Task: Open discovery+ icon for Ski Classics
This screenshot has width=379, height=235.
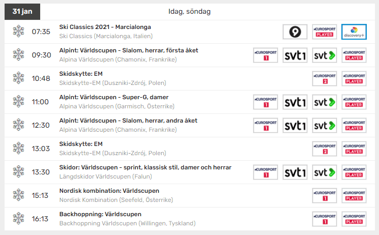Action: [x=354, y=32]
